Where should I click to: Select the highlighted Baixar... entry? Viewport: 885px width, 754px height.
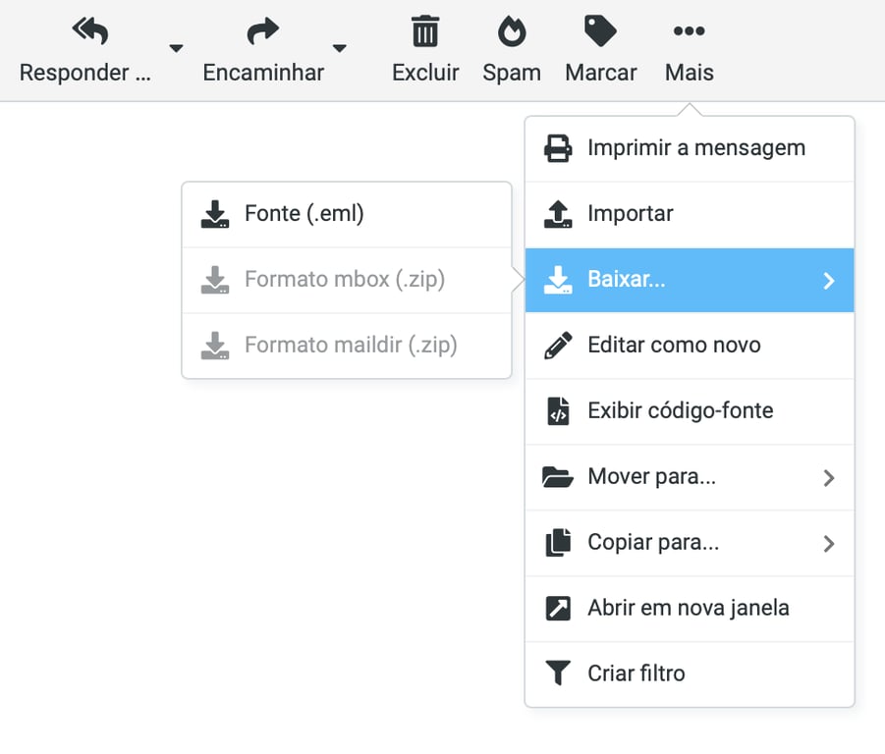point(690,280)
